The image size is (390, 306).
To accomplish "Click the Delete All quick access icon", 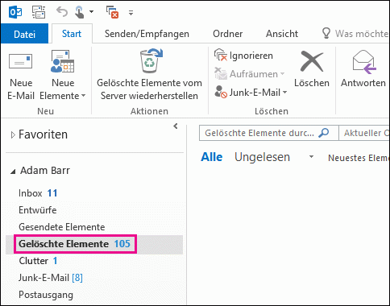I will click(112, 12).
